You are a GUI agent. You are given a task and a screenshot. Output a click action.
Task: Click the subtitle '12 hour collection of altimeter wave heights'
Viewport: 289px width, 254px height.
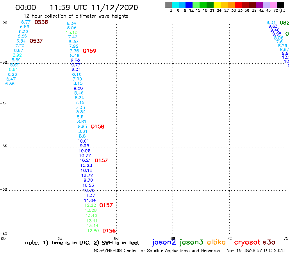coord(76,16)
